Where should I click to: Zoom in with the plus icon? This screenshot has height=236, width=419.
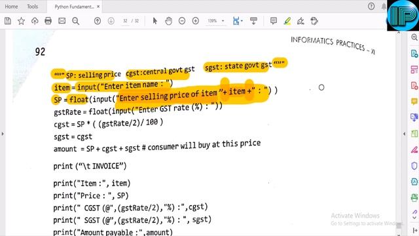196,21
